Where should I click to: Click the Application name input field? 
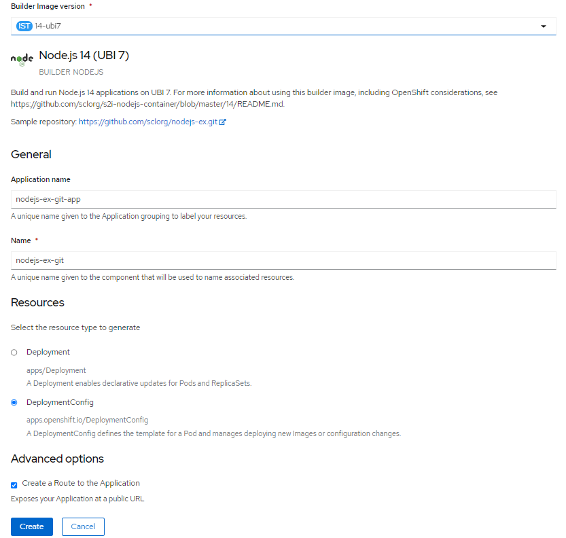[283, 200]
